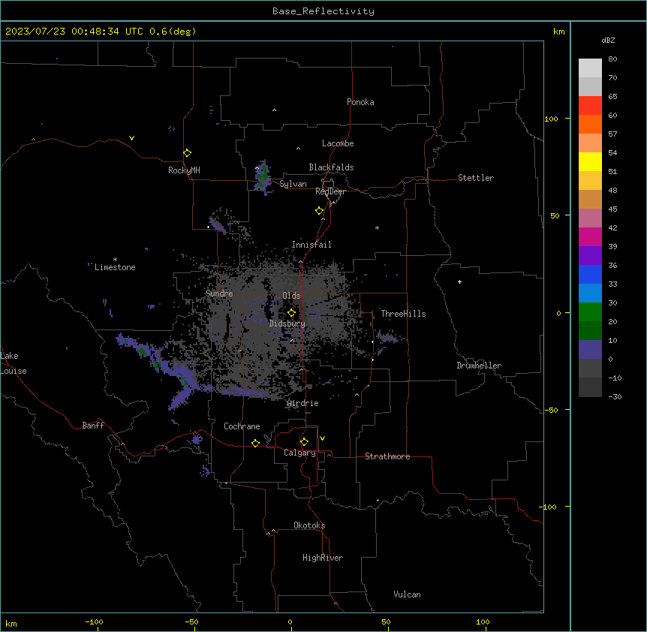The height and width of the screenshot is (632, 647).
Task: Select the Lacombe city label
Action: (338, 143)
